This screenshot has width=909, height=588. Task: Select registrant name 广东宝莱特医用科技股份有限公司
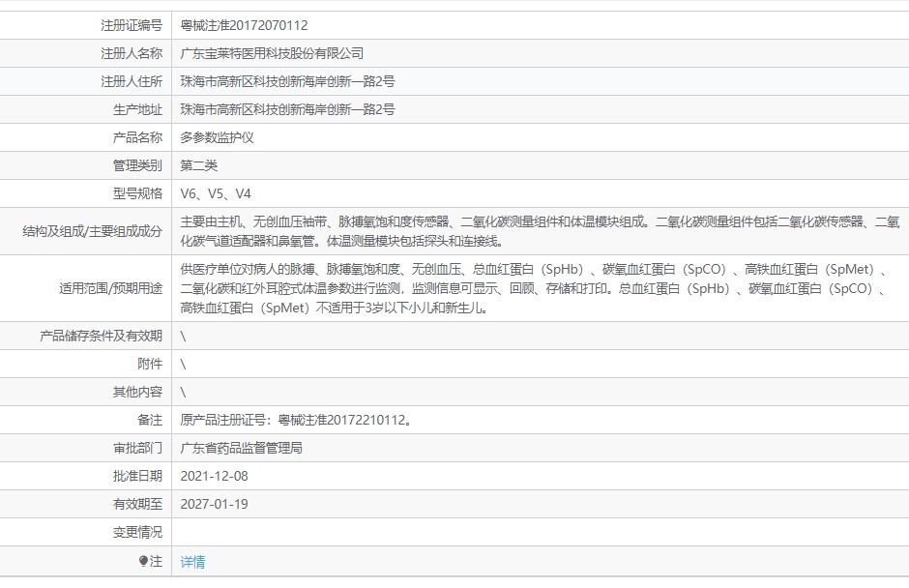coord(272,53)
